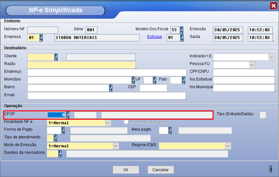The height and width of the screenshot is (177, 279).
Task: Click the ITABOA MATERIAIS company name field
Action: [97, 38]
